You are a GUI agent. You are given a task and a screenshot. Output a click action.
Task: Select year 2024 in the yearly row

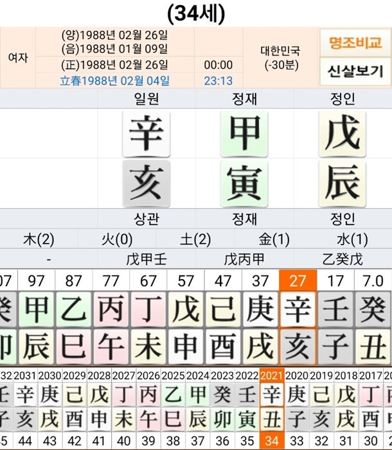(198, 375)
